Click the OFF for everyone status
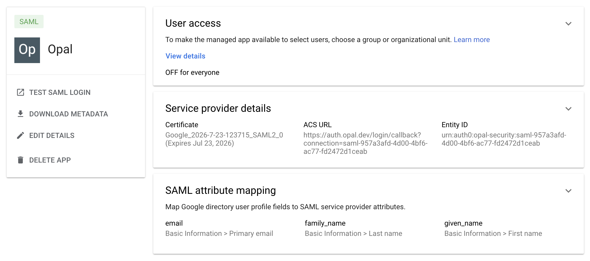This screenshot has height=261, width=590. (x=192, y=72)
